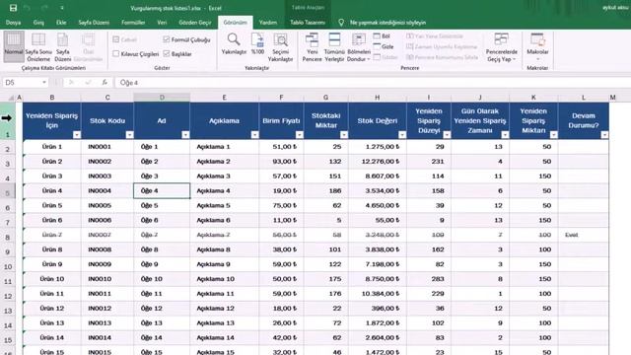Screen dimensions: 631x355
Task: Click the Ne yapmak istediğinizi söyleyin box
Action: [x=387, y=23]
